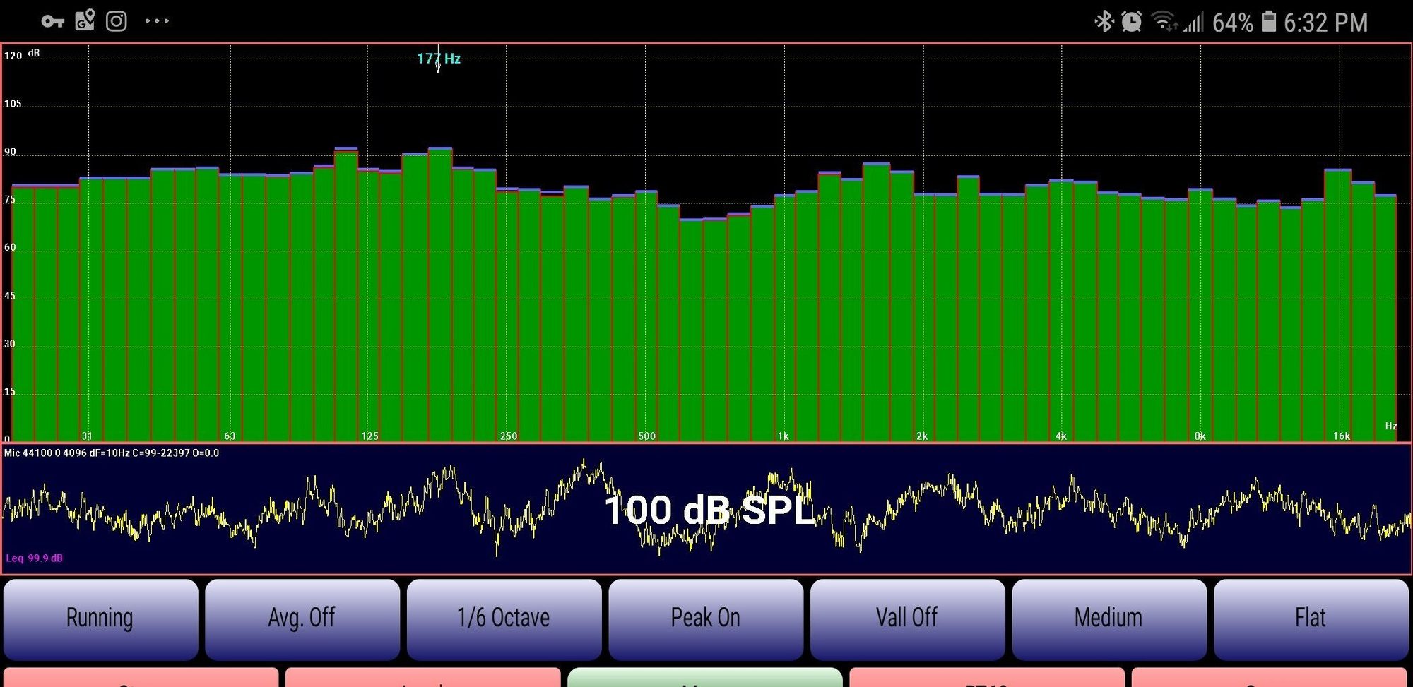
Task: Change the Medium response speed setting
Action: coord(1109,619)
